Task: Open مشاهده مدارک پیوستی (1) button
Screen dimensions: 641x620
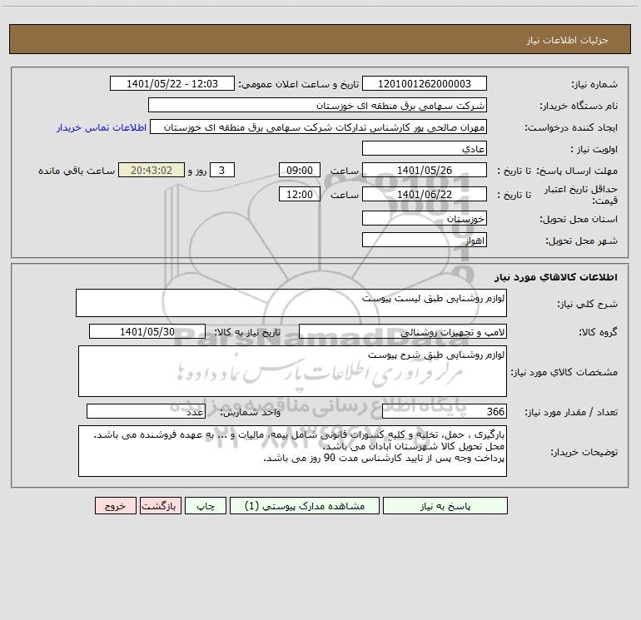Action: click(x=305, y=505)
